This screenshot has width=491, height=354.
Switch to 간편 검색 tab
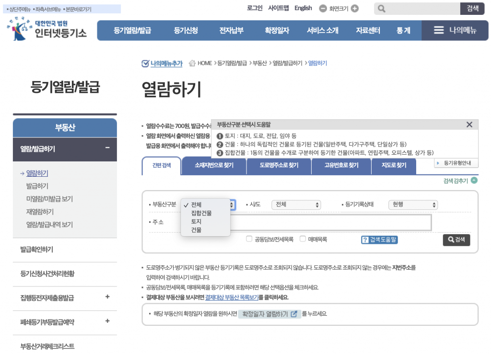click(162, 166)
